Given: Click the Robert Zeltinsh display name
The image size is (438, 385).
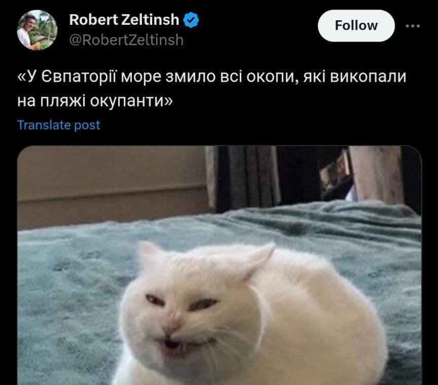Looking at the screenshot, I should 124,20.
